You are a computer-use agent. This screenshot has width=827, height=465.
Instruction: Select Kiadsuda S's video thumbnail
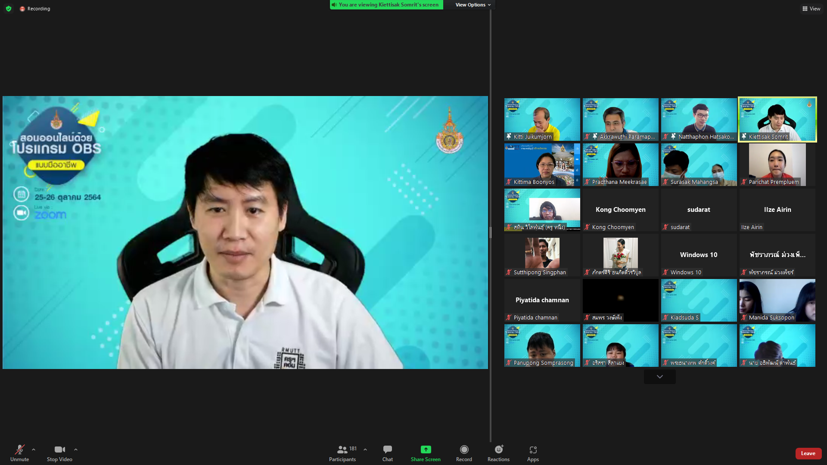click(699, 301)
